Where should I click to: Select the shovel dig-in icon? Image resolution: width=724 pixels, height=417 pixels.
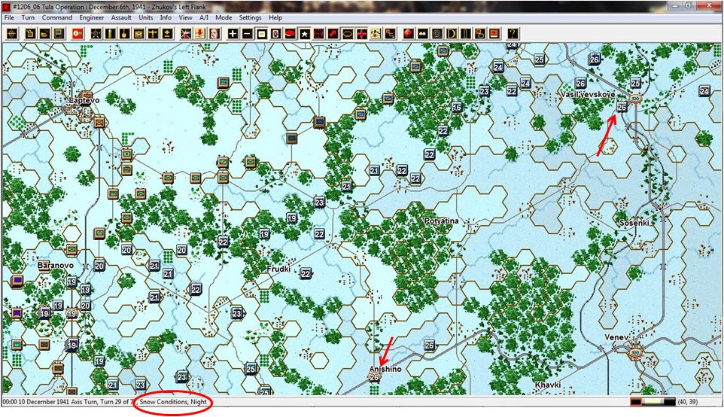(124, 34)
